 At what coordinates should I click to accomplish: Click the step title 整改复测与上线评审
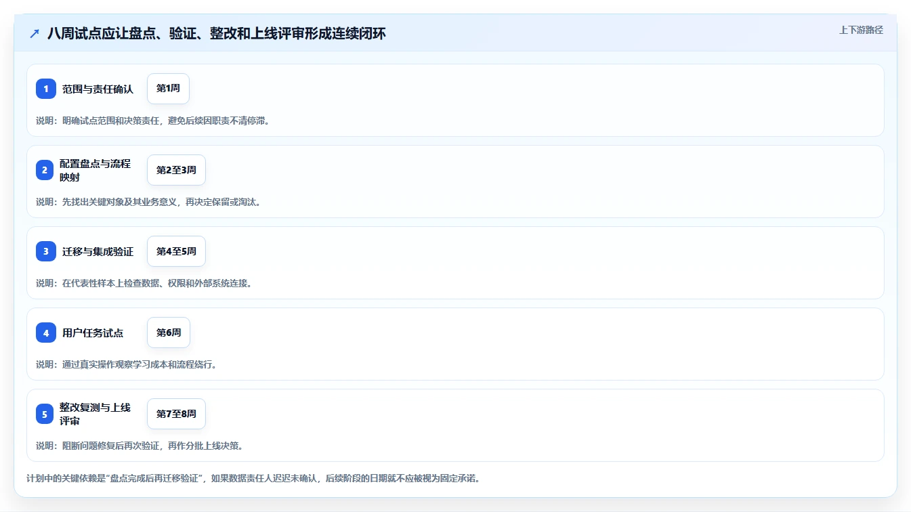[96, 414]
